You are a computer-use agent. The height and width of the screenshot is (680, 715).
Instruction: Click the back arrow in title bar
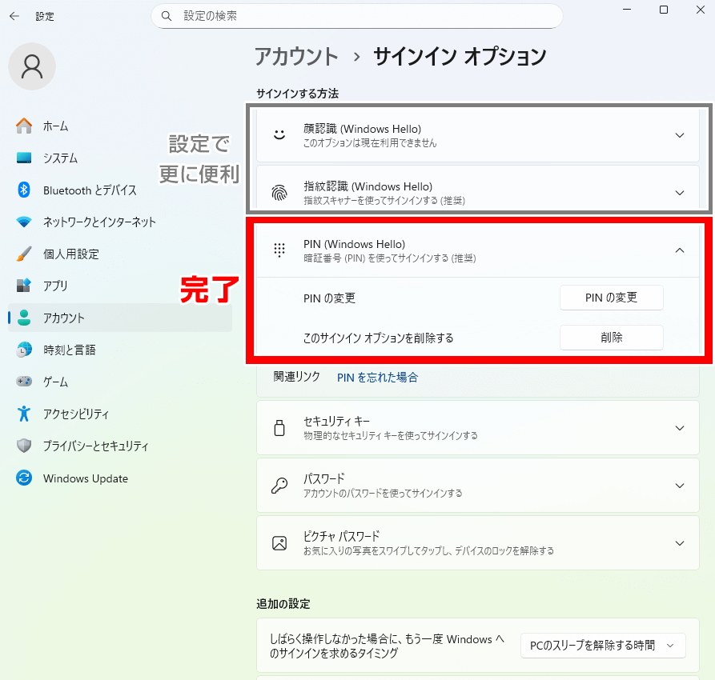[x=14, y=16]
